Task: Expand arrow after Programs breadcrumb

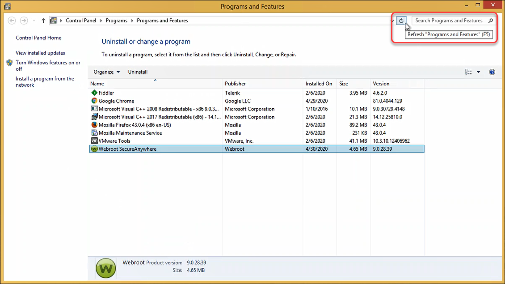Action: click(x=132, y=21)
